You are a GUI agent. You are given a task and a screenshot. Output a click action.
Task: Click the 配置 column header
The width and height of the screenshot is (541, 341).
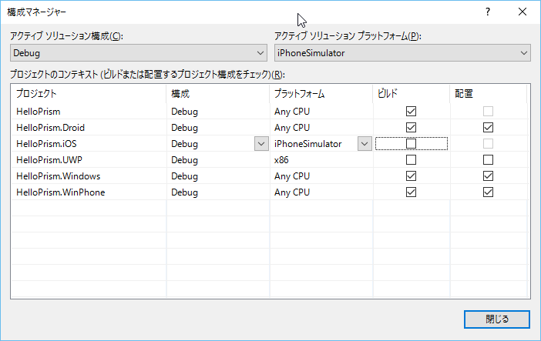click(489, 94)
